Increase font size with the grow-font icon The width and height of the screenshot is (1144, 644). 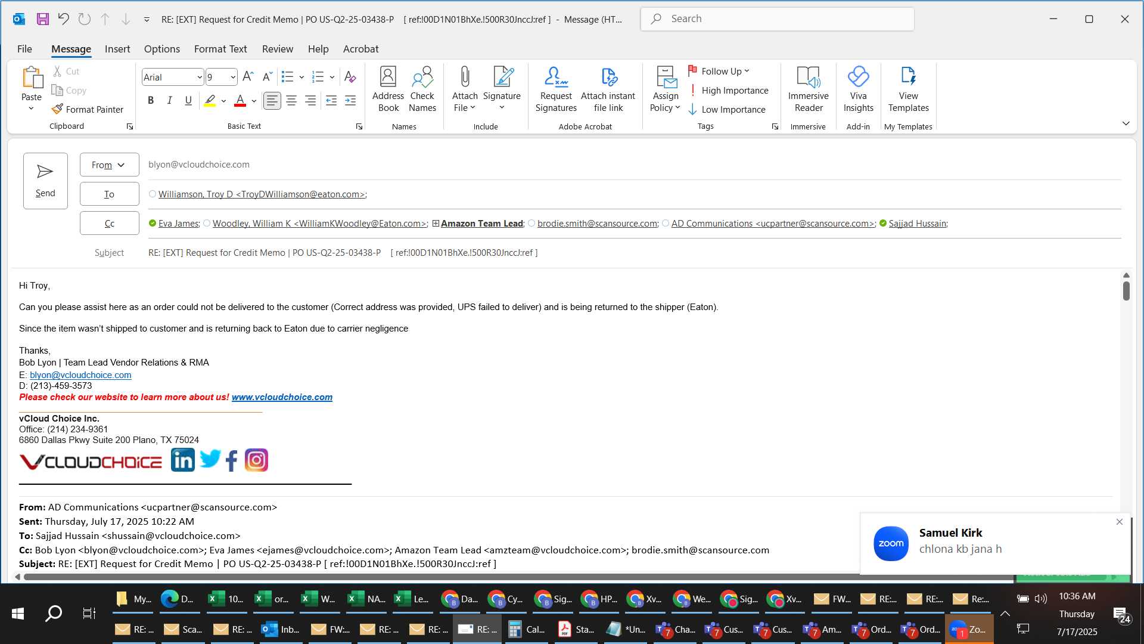[248, 77]
